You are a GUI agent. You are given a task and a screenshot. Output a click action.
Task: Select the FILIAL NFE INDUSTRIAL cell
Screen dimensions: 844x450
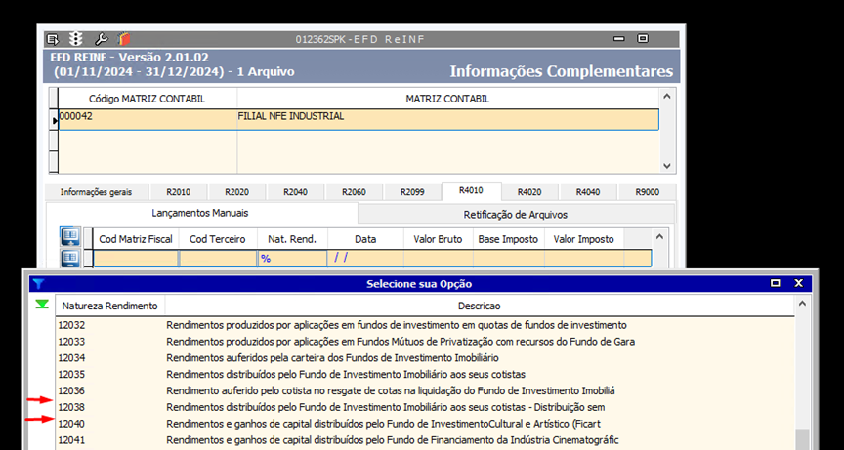click(447, 119)
